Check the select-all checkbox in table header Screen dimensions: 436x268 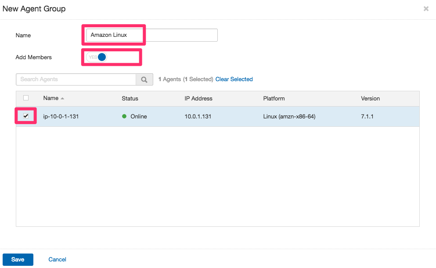[25, 98]
